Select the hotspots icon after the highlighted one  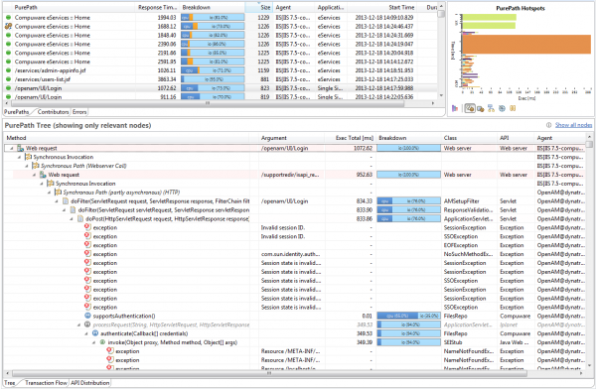tap(481, 108)
